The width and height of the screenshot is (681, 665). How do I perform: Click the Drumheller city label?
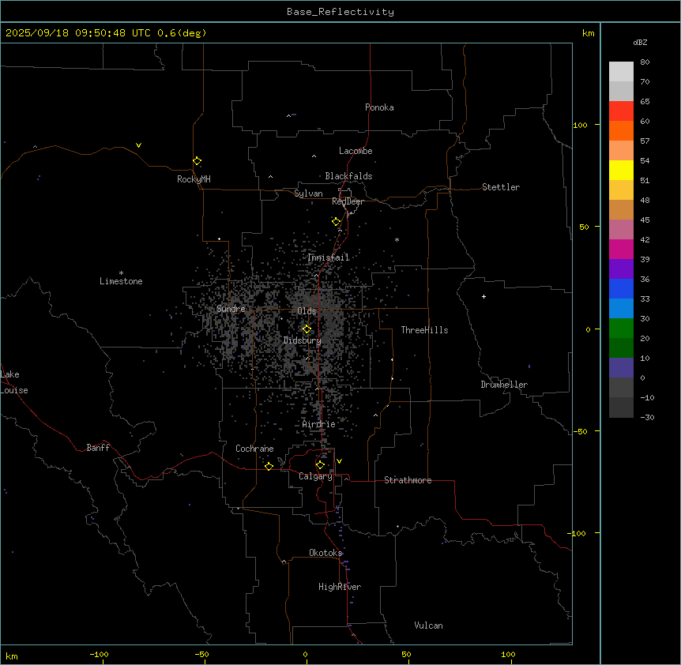pyautogui.click(x=504, y=385)
